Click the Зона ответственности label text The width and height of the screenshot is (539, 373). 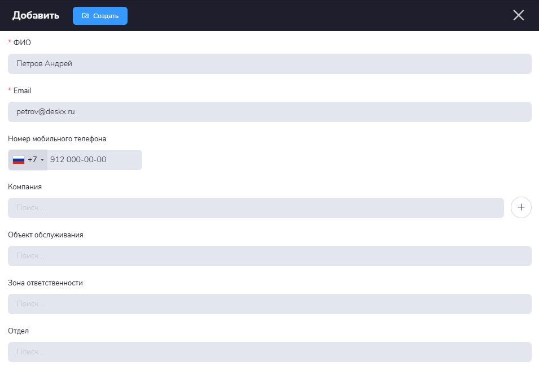coord(45,283)
